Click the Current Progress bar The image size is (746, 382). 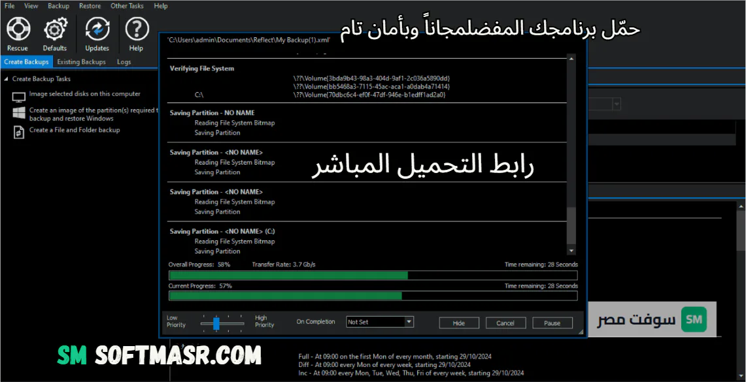click(x=373, y=296)
